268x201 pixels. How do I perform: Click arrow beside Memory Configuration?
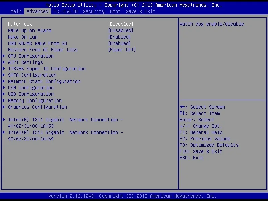click(4, 100)
